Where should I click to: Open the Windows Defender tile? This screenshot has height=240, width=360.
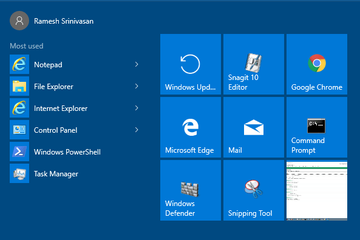(x=191, y=190)
